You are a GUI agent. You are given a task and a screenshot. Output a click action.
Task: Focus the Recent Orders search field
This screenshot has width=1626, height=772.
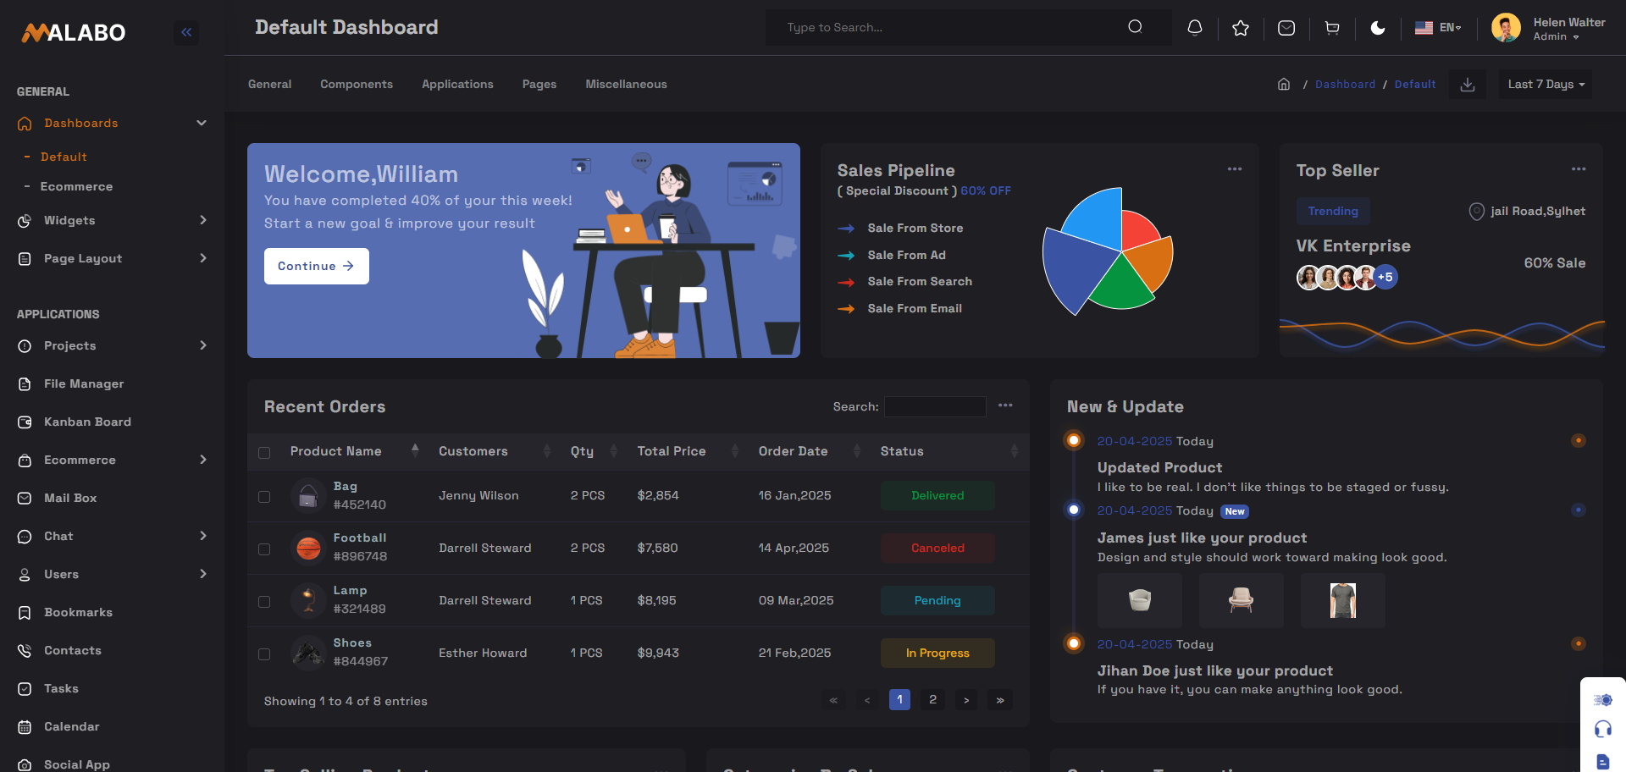point(935,406)
